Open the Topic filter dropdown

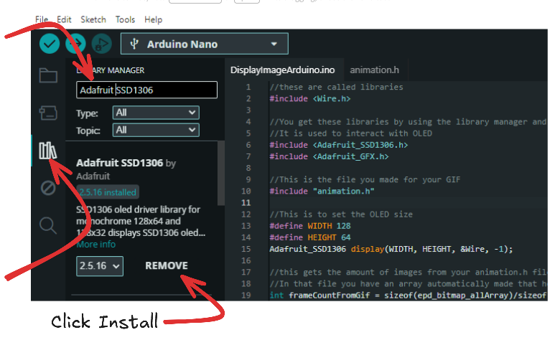tap(155, 130)
